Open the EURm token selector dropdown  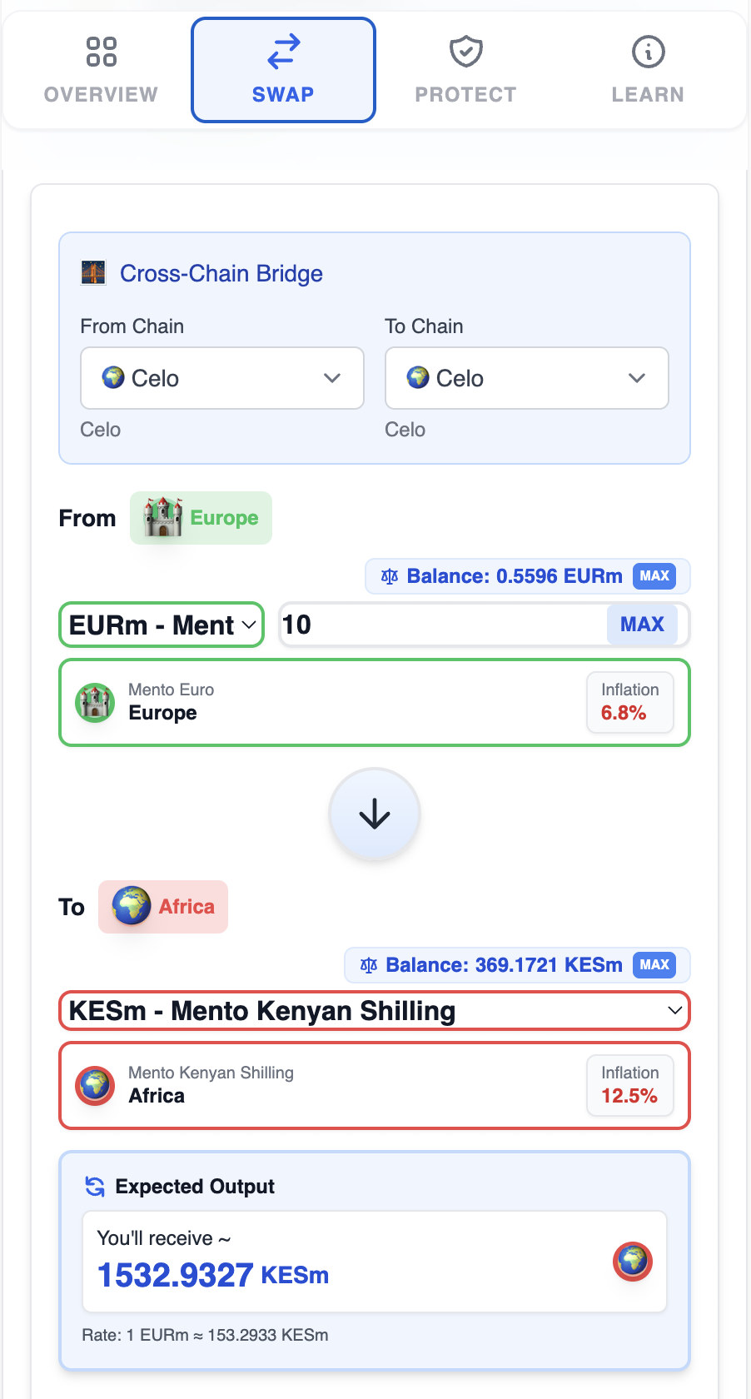pyautogui.click(x=162, y=625)
